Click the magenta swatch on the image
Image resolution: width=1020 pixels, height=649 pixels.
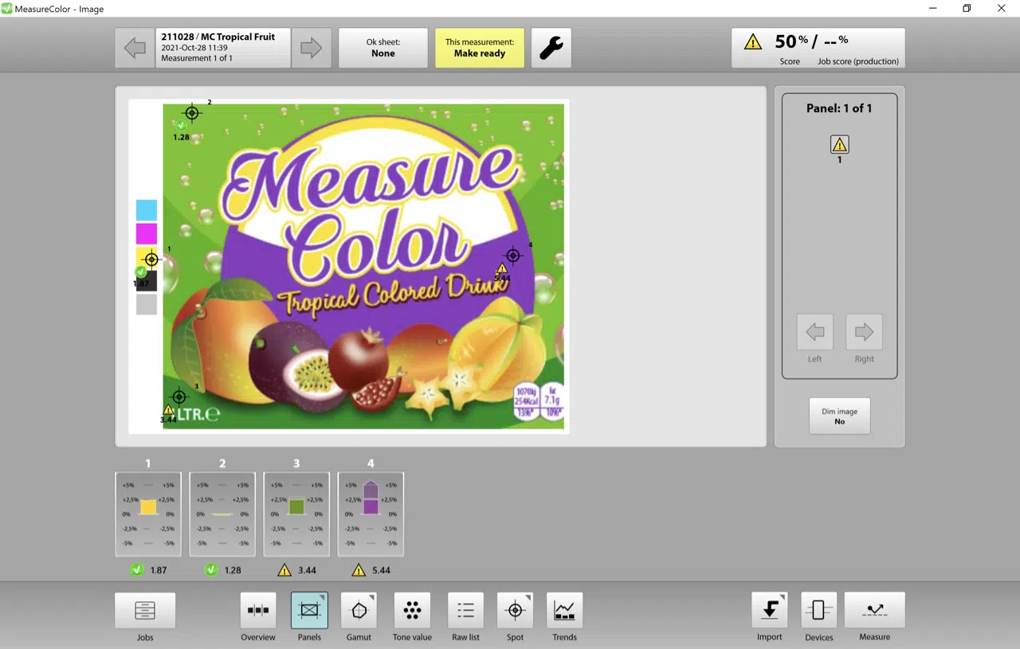point(146,233)
